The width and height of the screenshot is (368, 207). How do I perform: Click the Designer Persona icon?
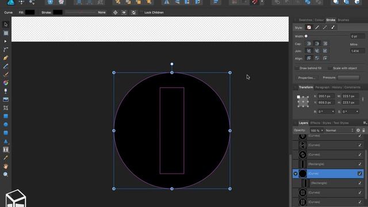click(x=10, y=2)
